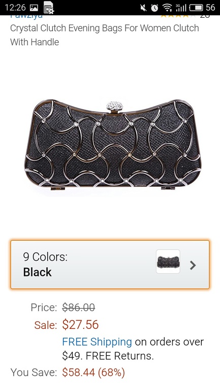Tap the battery level icon

coord(196,8)
